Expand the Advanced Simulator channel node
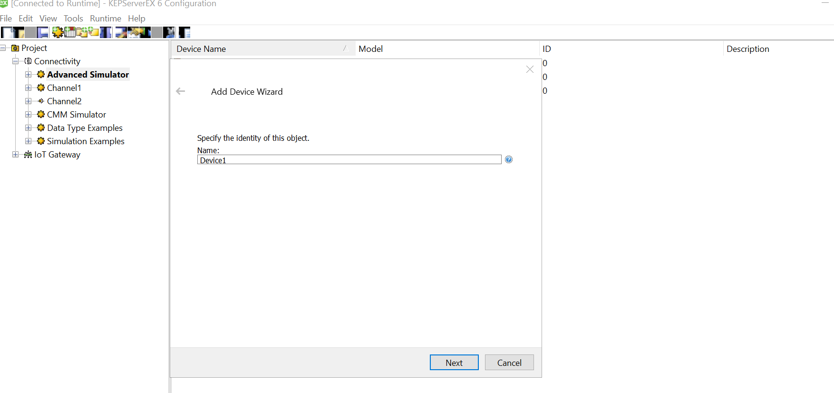The height and width of the screenshot is (393, 834). pos(29,75)
